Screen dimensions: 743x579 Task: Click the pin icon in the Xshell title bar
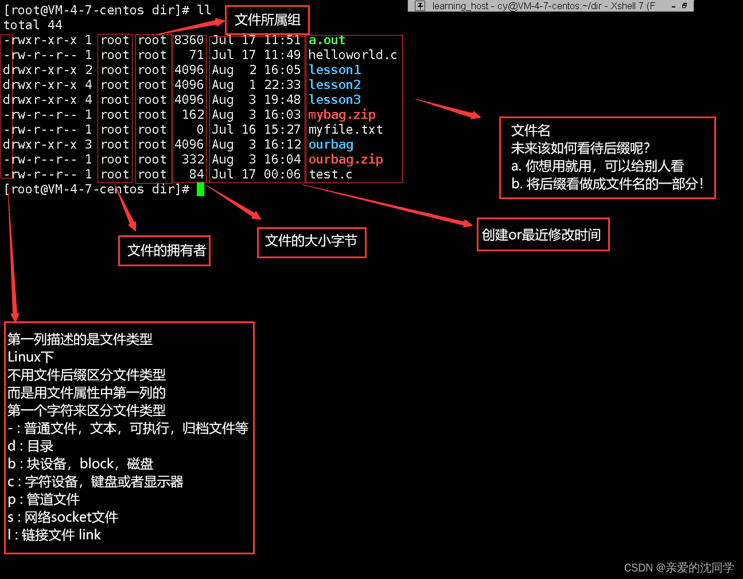coord(420,6)
